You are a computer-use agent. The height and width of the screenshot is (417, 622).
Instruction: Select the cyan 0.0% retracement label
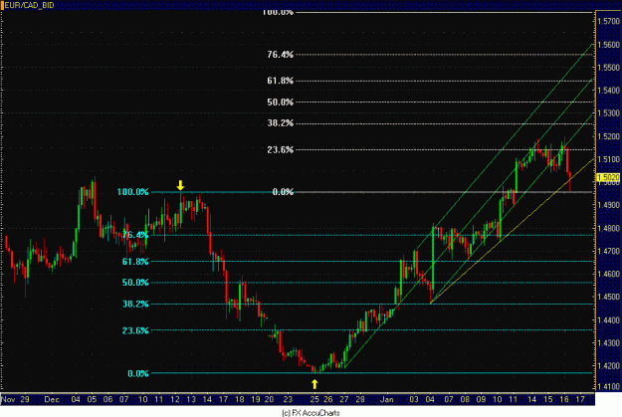pyautogui.click(x=138, y=373)
